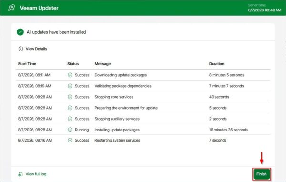Viewport: 286px width, 182px height.
Task: Click the '2 seconds' duration value
Action: point(218,119)
